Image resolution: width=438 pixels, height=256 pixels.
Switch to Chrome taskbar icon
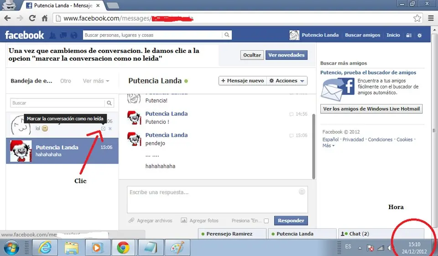(123, 248)
